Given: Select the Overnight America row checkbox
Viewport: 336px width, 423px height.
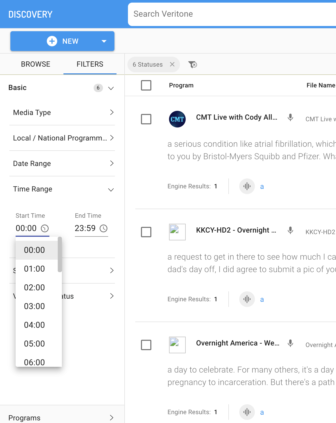Looking at the screenshot, I should coord(146,345).
